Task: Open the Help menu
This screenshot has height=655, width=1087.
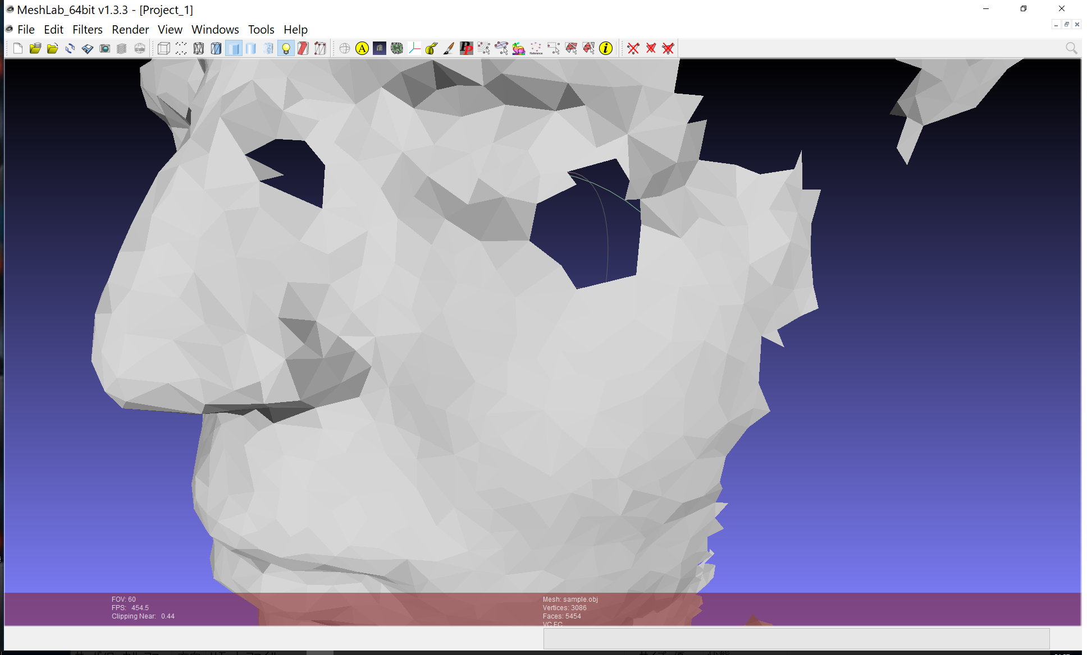Action: 295,30
